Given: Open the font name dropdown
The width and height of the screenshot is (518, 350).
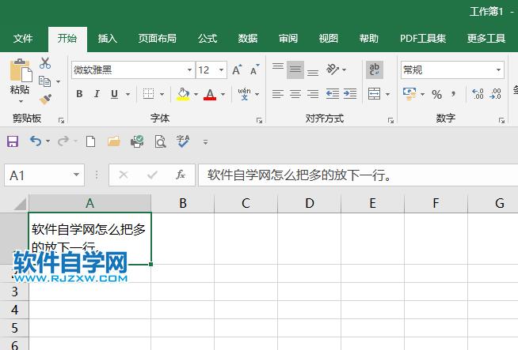Looking at the screenshot, I should pyautogui.click(x=189, y=70).
